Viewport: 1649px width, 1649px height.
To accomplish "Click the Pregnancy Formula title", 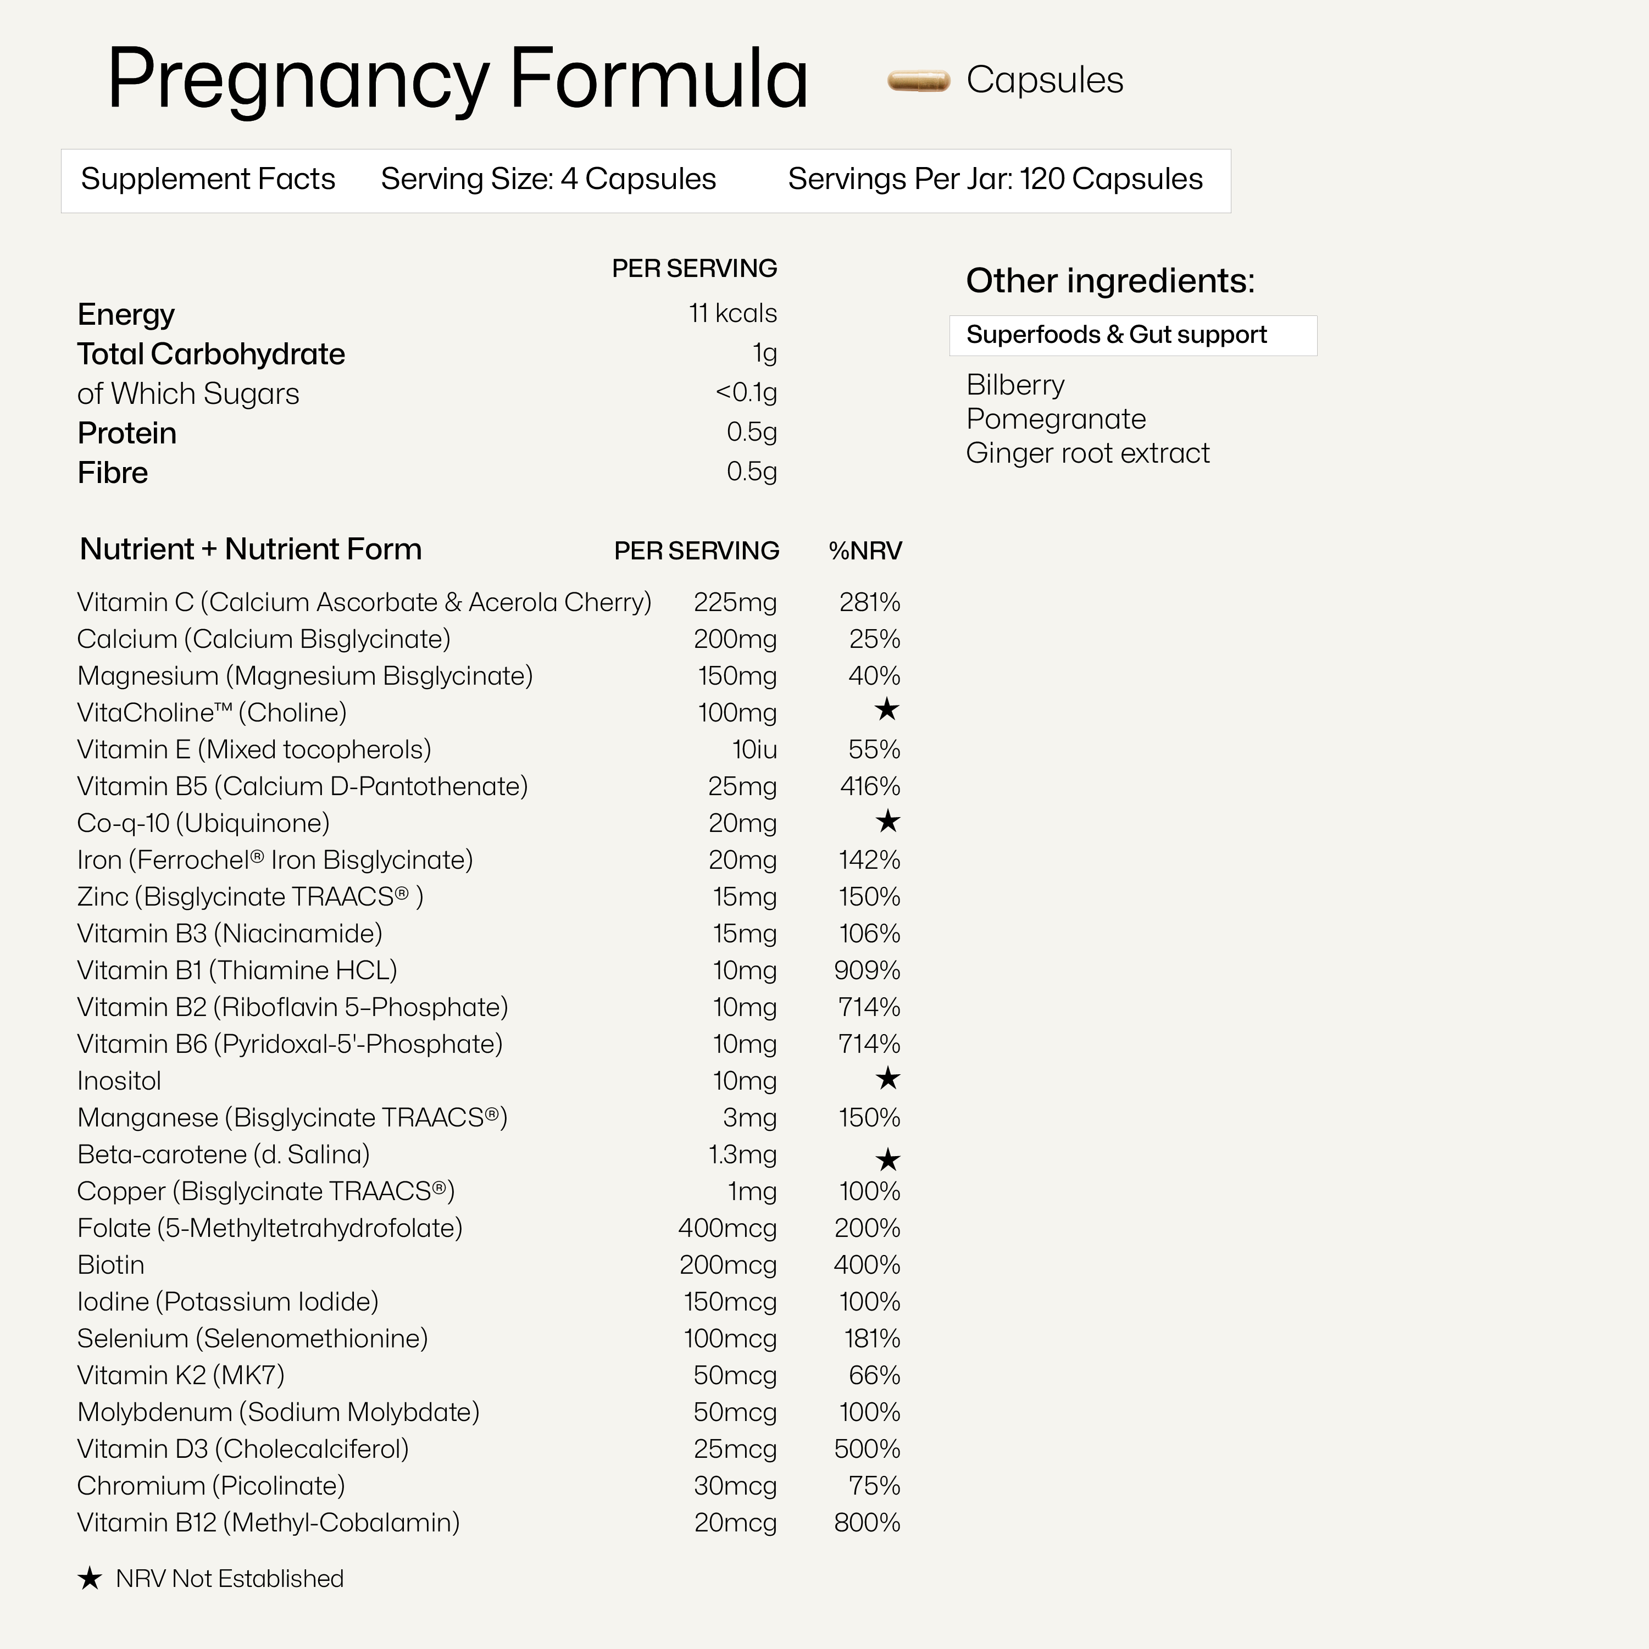I will pyautogui.click(x=458, y=79).
